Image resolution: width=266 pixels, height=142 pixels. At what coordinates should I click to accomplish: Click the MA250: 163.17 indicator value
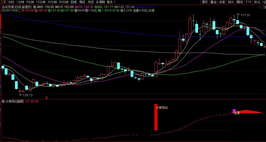click(x=146, y=7)
